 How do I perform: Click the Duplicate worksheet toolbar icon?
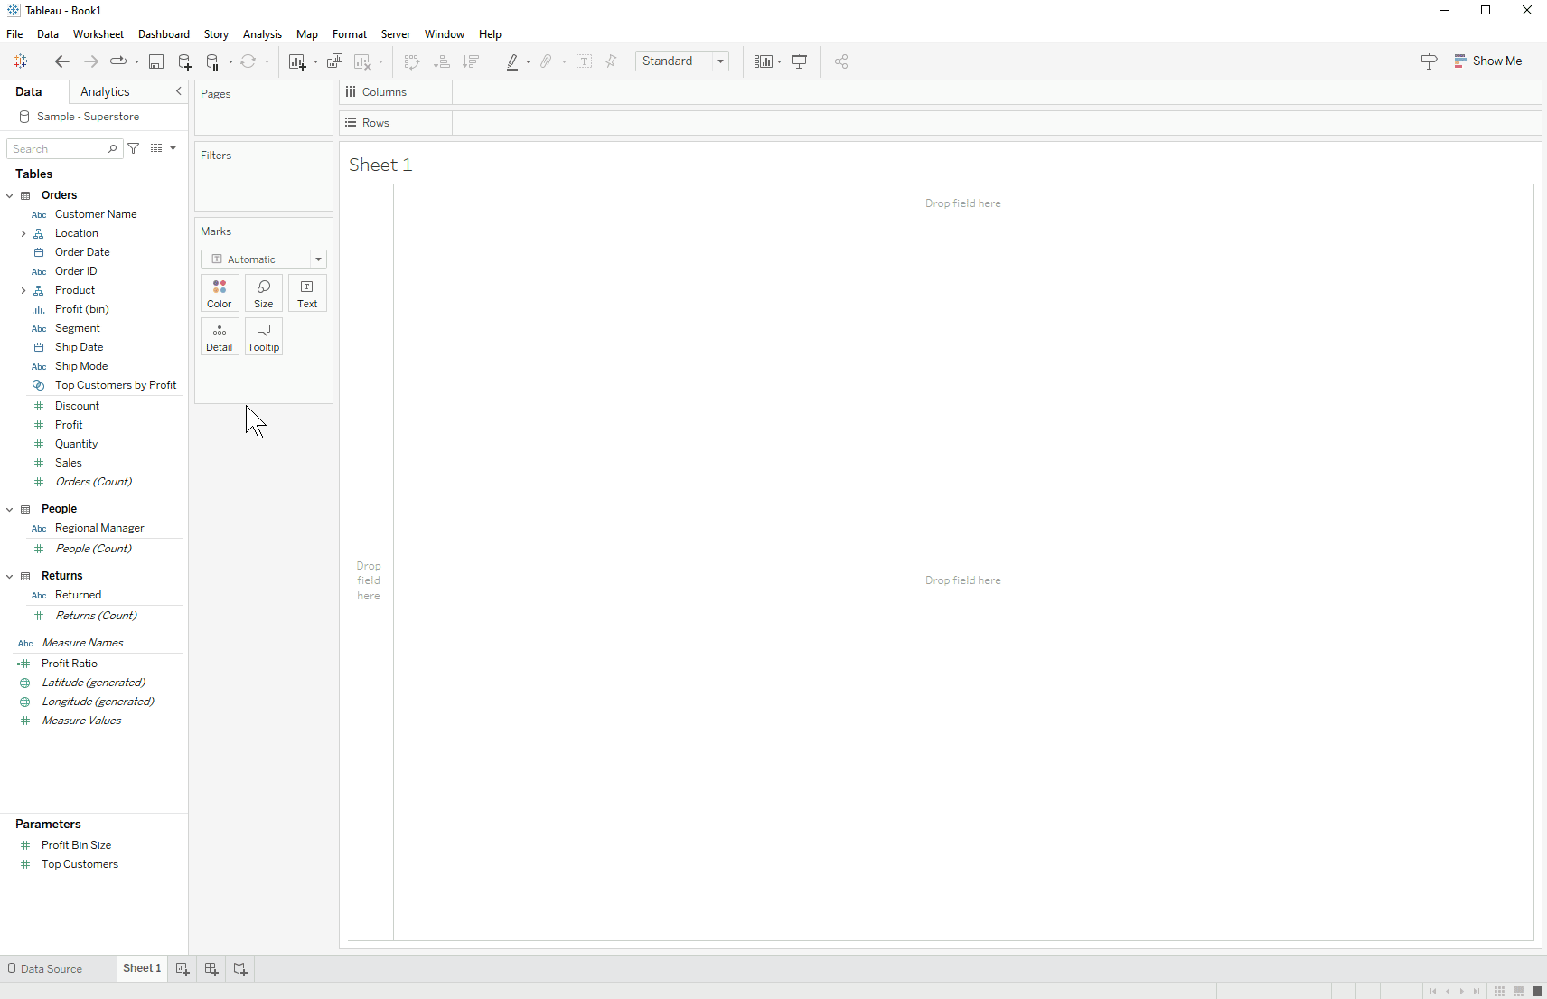click(x=334, y=61)
